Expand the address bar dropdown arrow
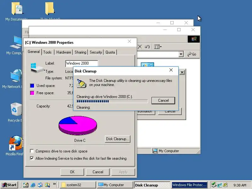This screenshot has height=189, width=252. pos(181,54)
